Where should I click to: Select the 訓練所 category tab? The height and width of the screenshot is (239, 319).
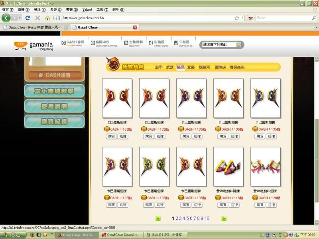(204, 67)
